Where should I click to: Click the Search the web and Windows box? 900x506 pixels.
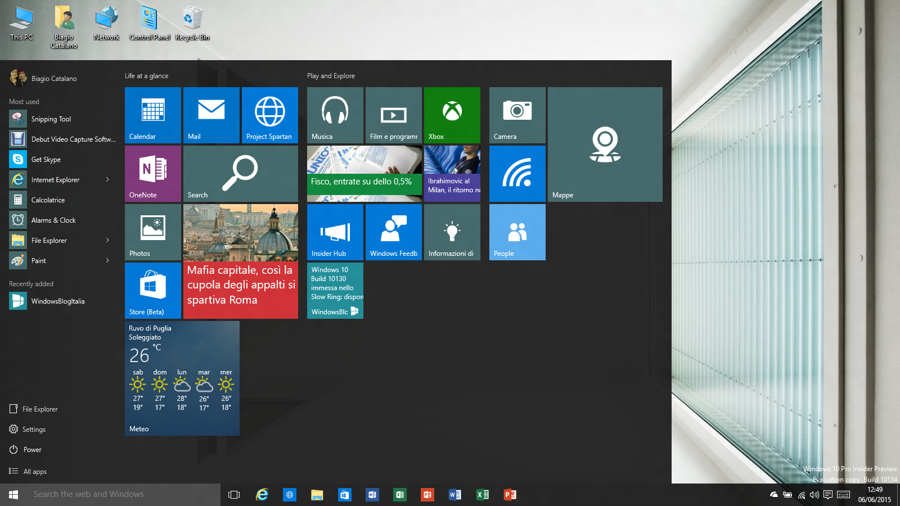(124, 495)
